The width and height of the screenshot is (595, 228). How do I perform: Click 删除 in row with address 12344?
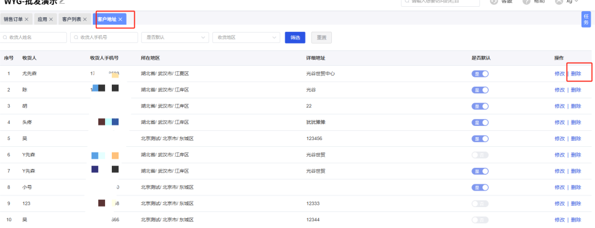point(576,220)
